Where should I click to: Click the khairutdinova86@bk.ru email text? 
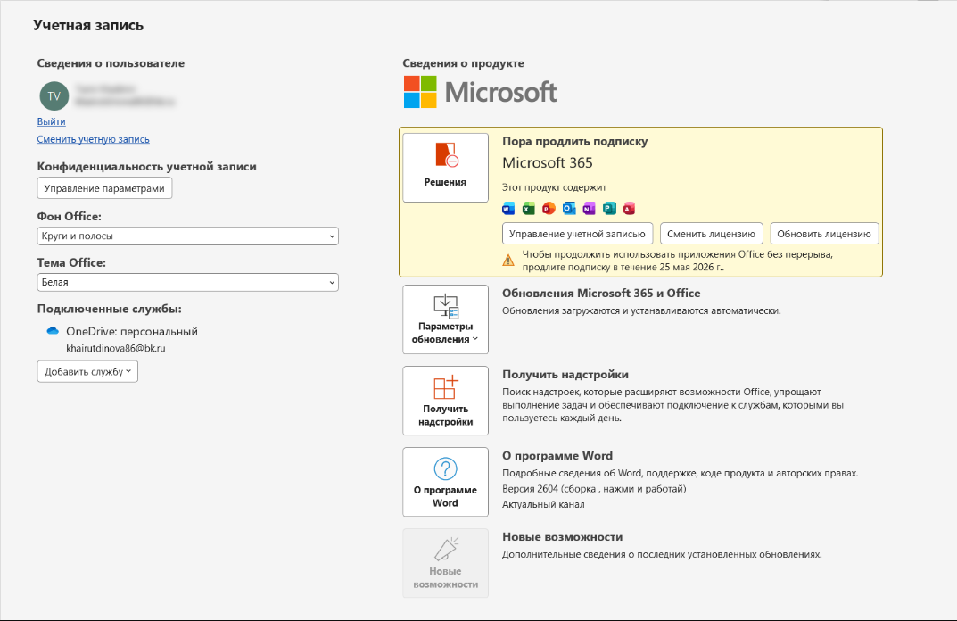(x=116, y=348)
